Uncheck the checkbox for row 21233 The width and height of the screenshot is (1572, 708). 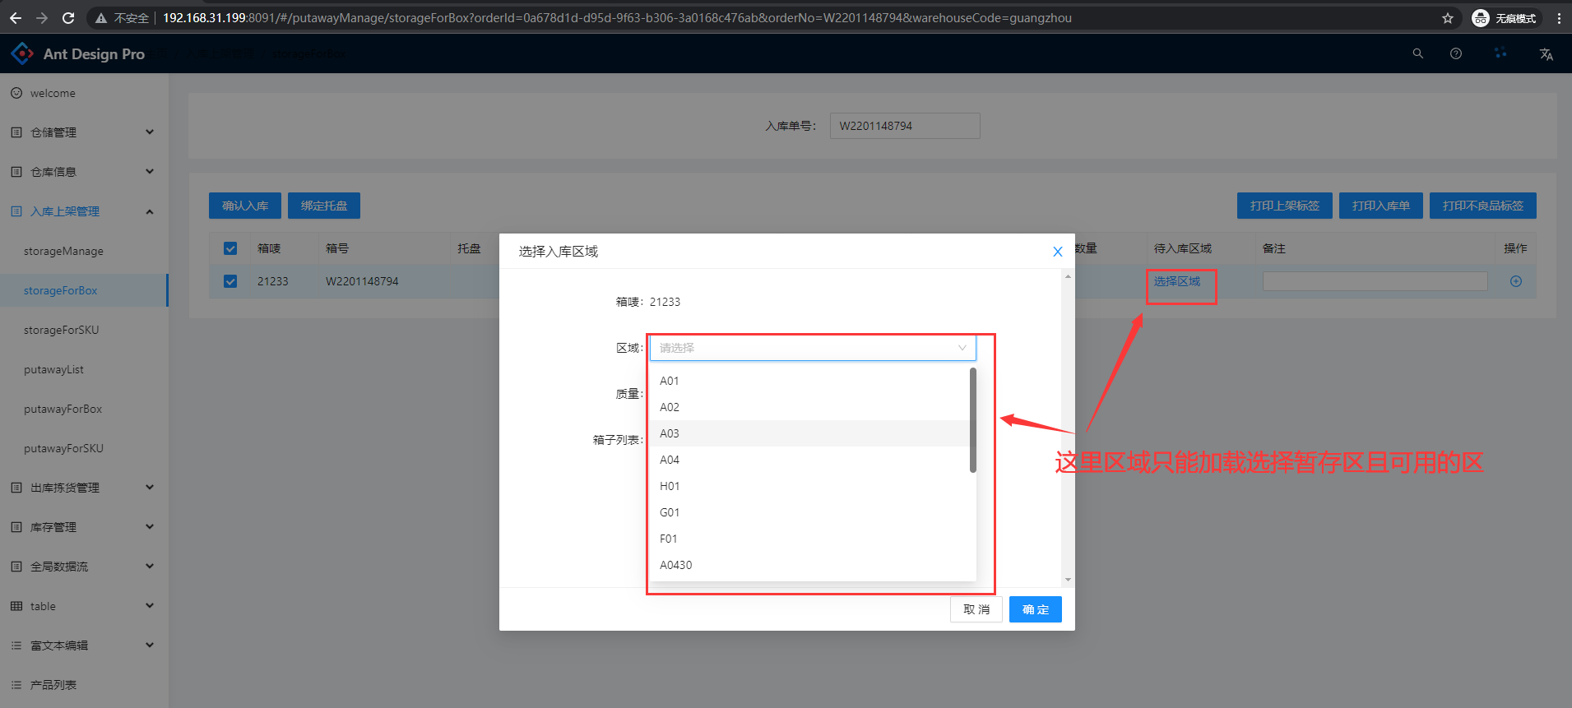pyautogui.click(x=230, y=281)
